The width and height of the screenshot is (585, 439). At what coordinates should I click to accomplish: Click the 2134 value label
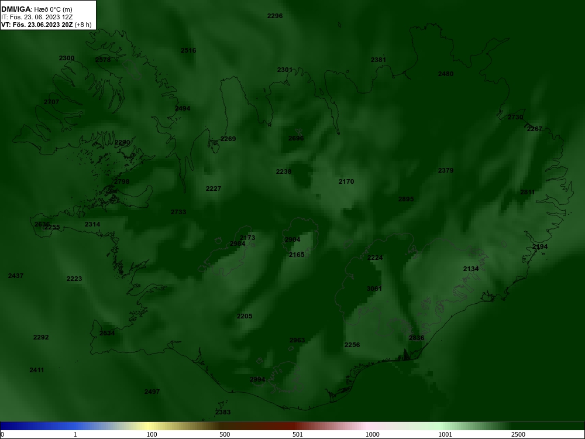point(471,269)
